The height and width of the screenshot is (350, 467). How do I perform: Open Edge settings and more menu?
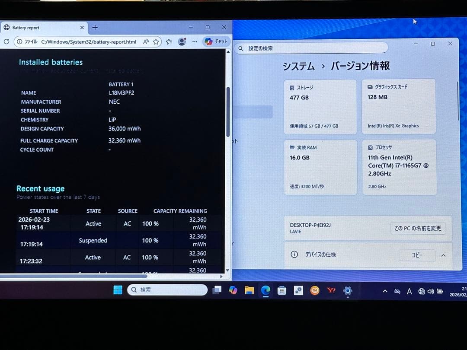coord(195,41)
